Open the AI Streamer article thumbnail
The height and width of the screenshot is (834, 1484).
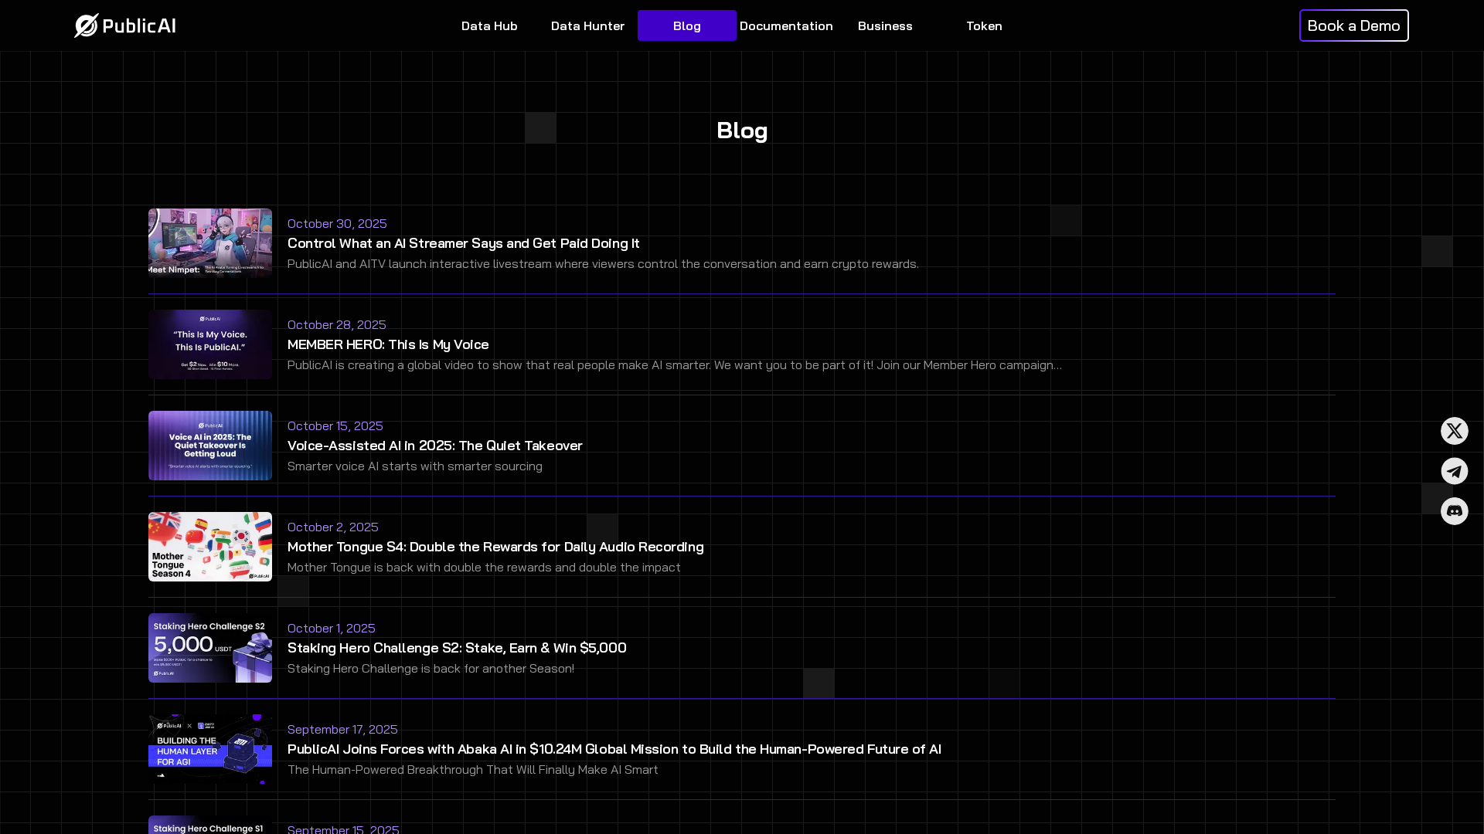click(210, 243)
